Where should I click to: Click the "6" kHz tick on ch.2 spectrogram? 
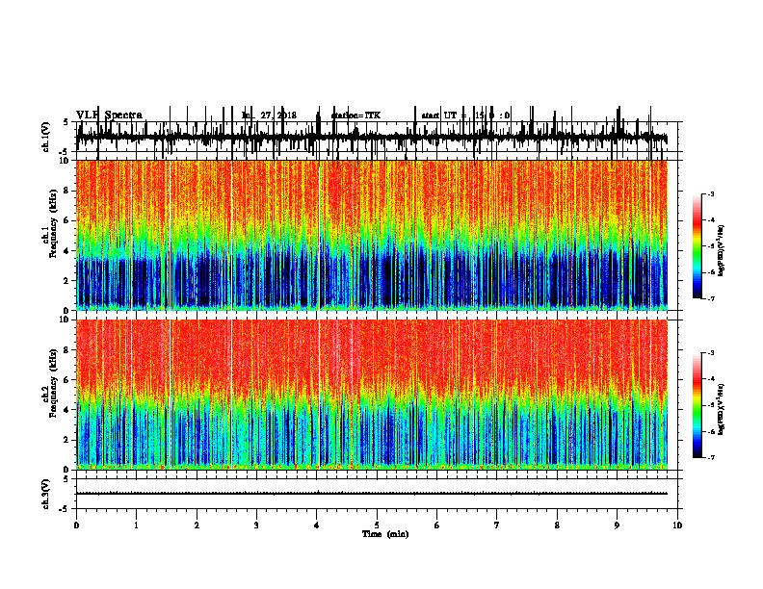(x=66, y=380)
